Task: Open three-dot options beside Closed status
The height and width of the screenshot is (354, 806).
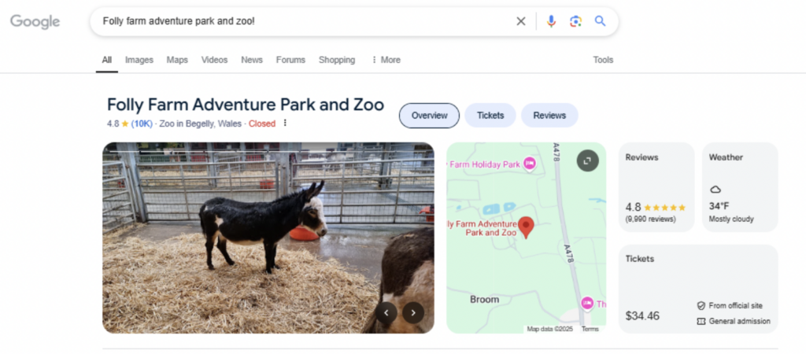Action: 285,124
